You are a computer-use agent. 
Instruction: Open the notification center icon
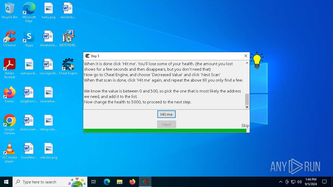pyautogui.click(x=324, y=182)
